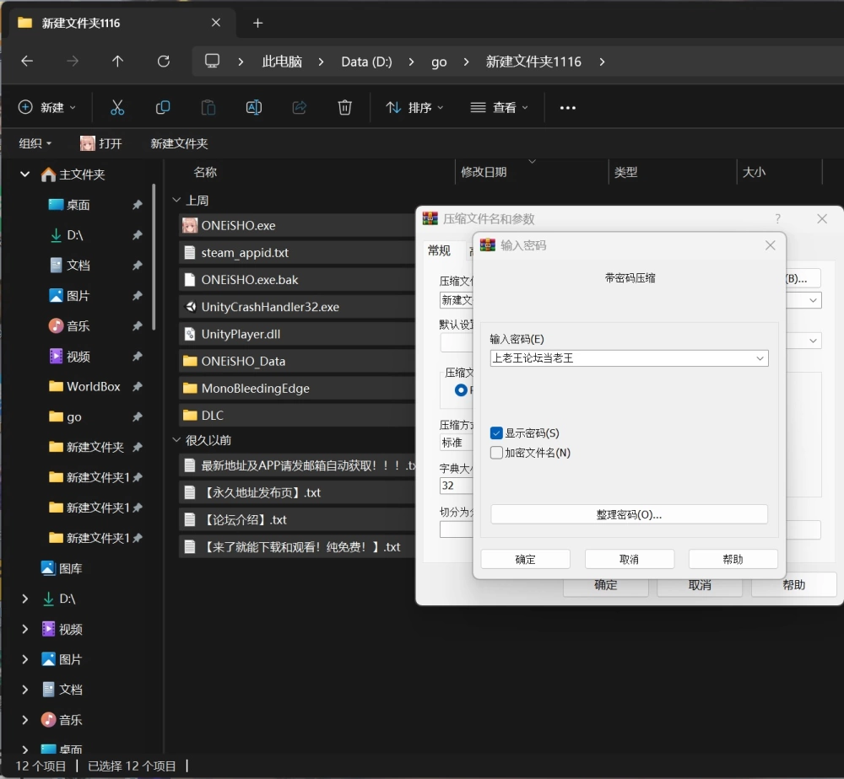
Task: Click 取消 in the archive parameters dialog
Action: coord(700,585)
